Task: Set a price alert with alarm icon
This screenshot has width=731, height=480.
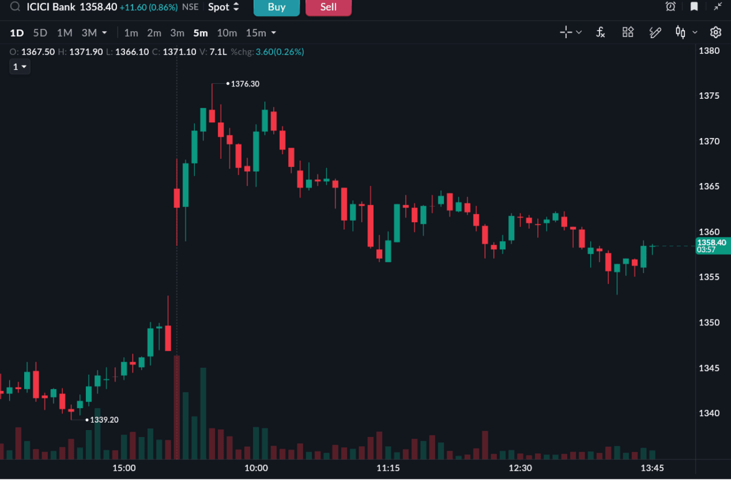Action: coord(670,7)
